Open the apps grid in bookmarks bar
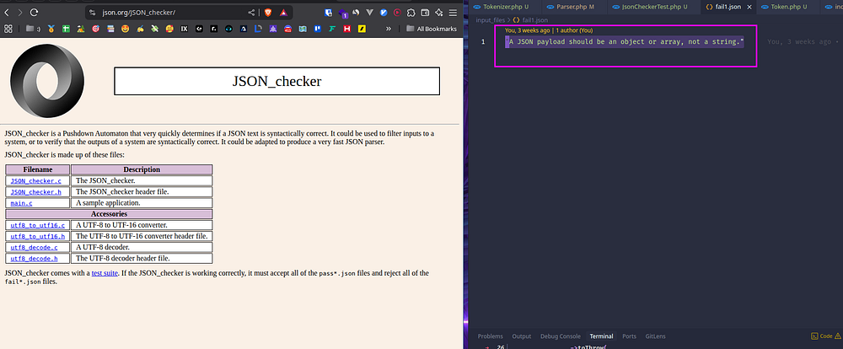The image size is (843, 349). (8, 29)
